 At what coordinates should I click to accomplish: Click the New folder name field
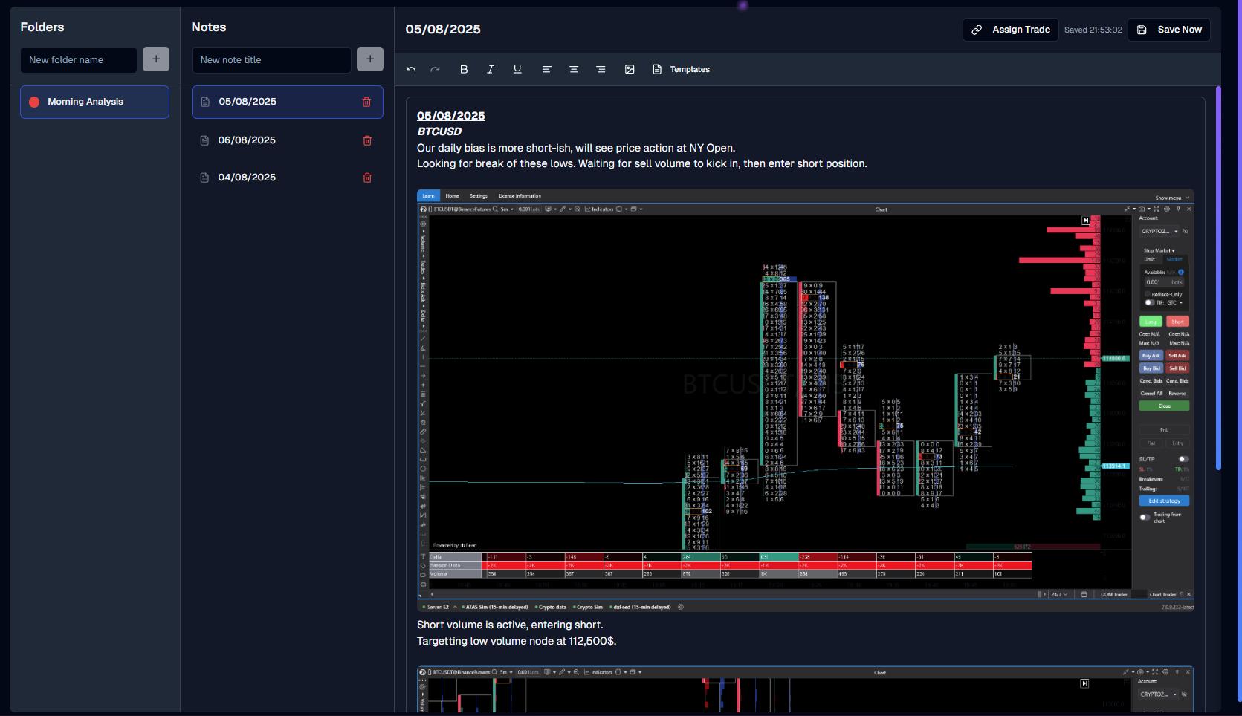[x=78, y=60]
